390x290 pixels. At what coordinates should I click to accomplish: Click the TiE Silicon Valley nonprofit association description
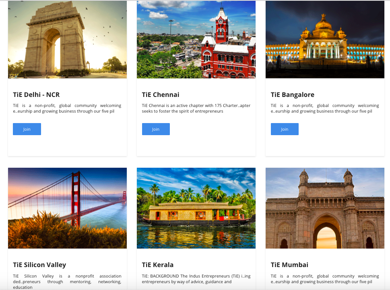67,282
